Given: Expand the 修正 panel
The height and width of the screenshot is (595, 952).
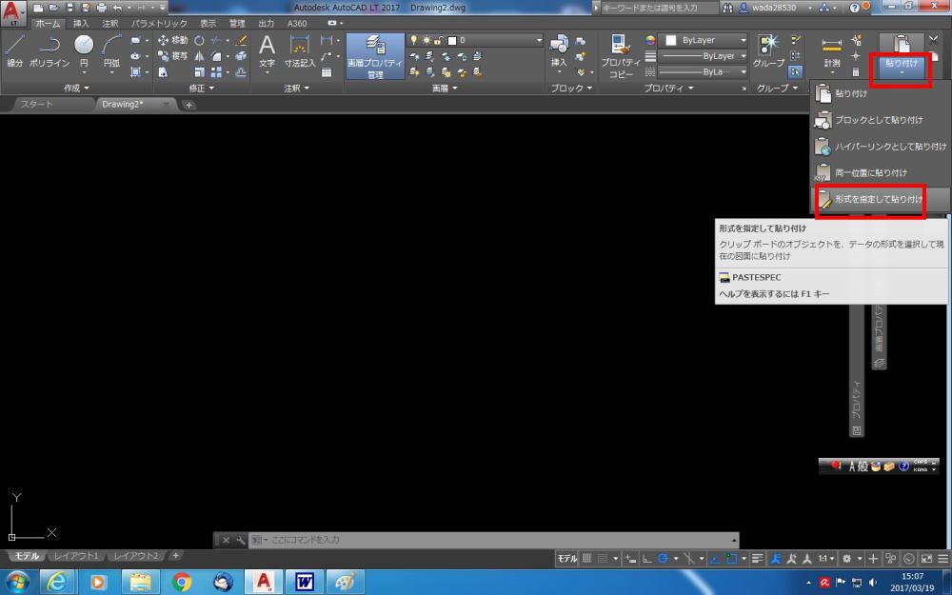Looking at the screenshot, I should [x=201, y=88].
